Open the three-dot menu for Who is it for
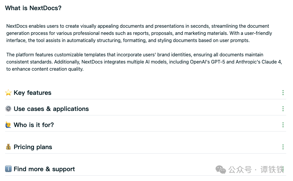 (283, 125)
